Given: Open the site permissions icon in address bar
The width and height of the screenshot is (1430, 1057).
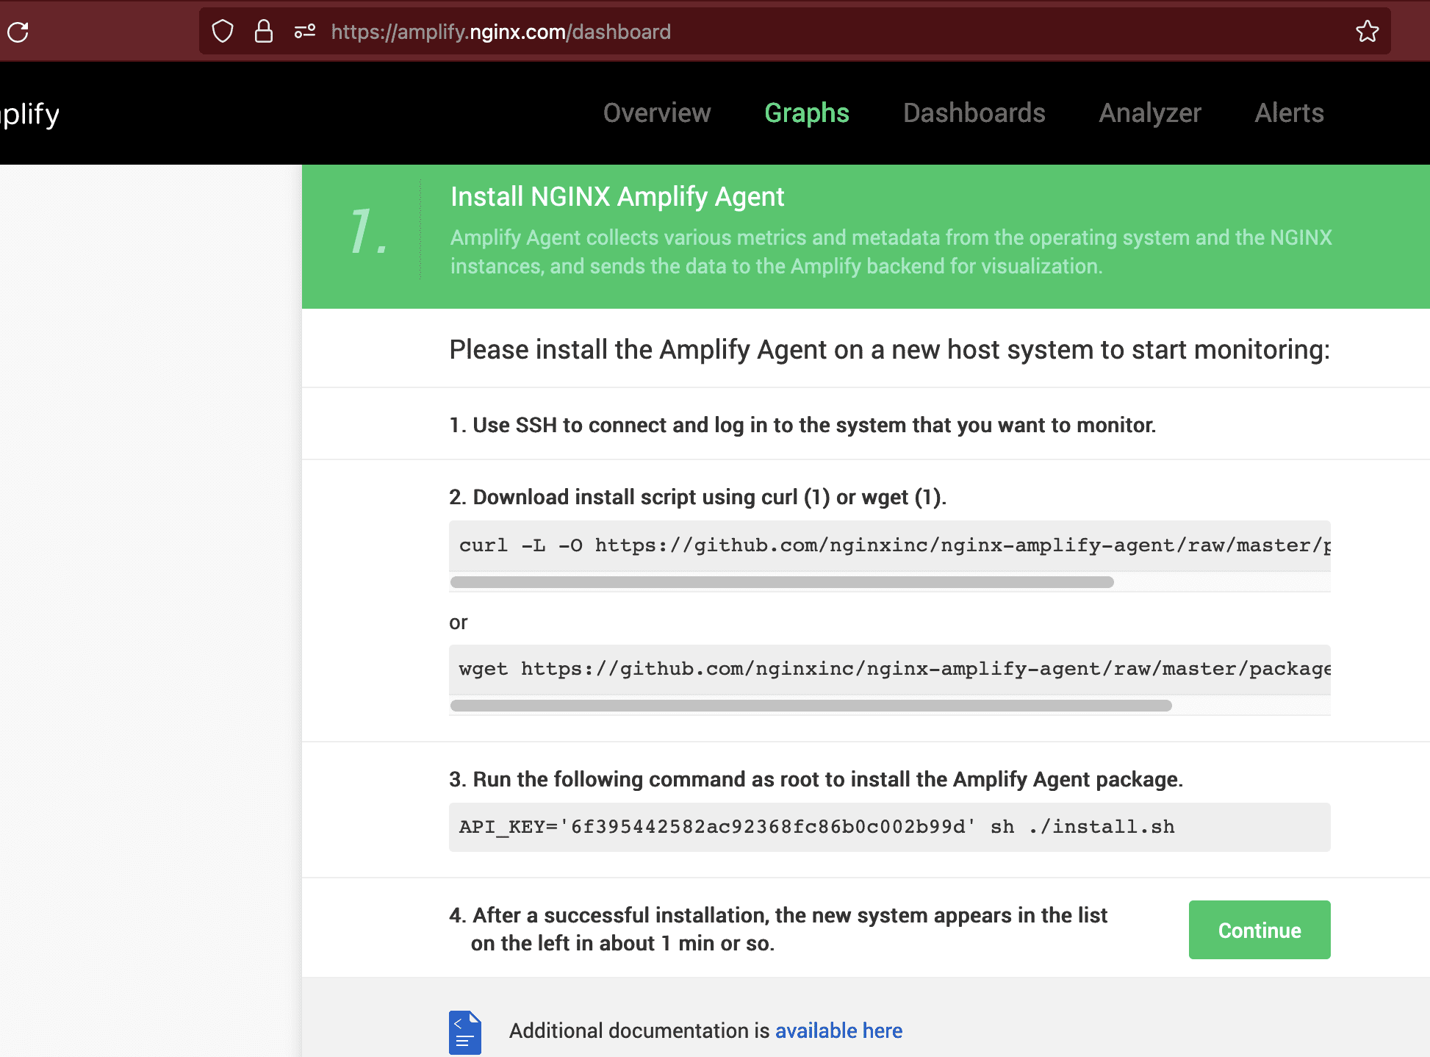Looking at the screenshot, I should coord(304,32).
